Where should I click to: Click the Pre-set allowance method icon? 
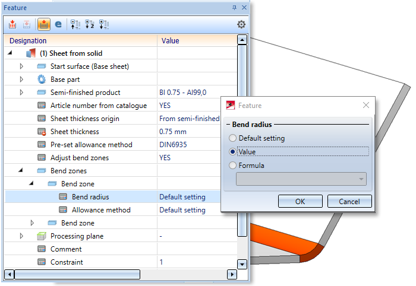(42, 145)
